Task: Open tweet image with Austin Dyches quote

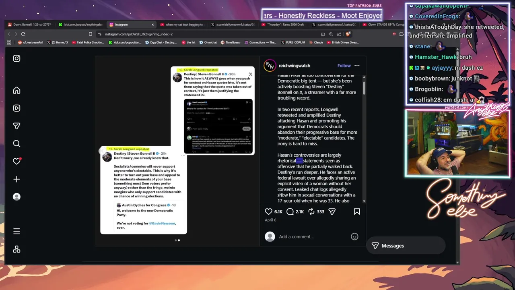Action: 144,190
